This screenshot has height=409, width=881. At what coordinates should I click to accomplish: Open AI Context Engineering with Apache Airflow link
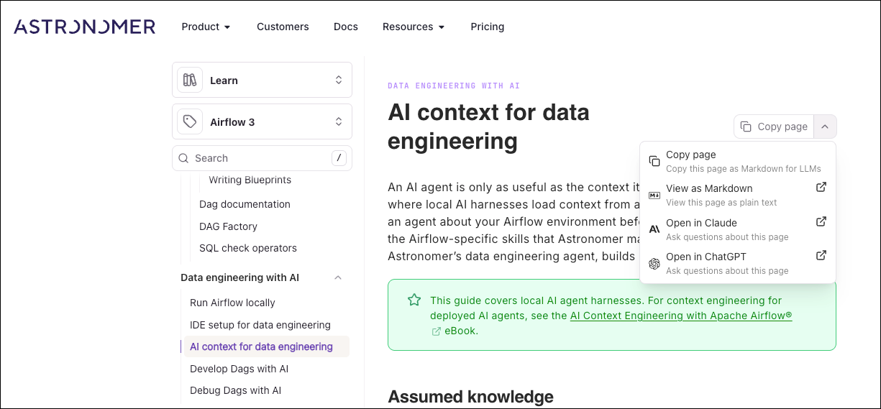[x=681, y=316]
